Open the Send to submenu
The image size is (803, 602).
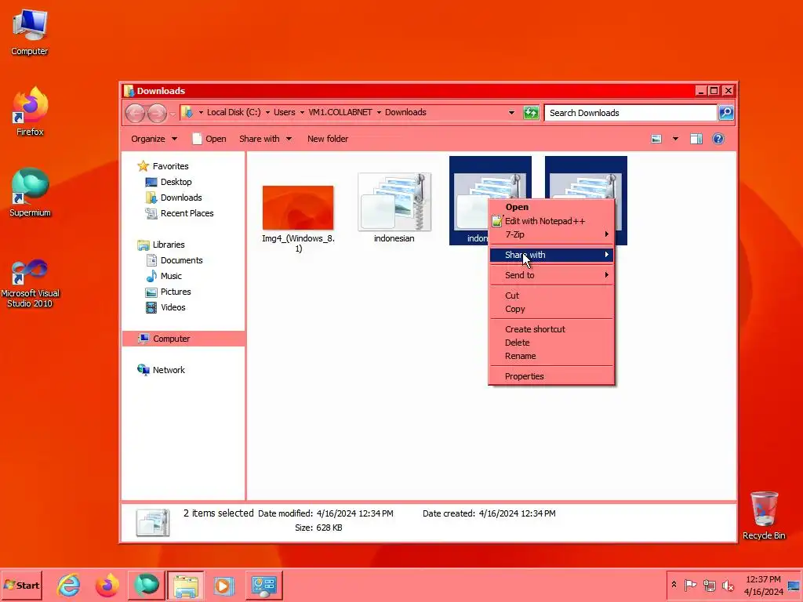551,275
